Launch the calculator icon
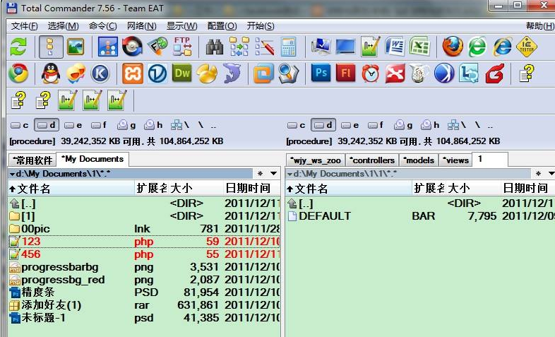This screenshot has height=337, width=555. 289,47
